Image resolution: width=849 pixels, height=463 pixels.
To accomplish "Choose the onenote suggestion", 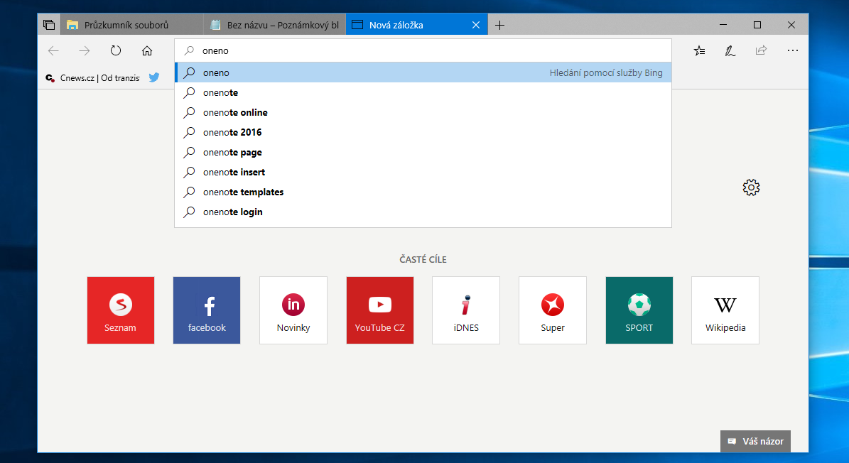I will pyautogui.click(x=423, y=92).
